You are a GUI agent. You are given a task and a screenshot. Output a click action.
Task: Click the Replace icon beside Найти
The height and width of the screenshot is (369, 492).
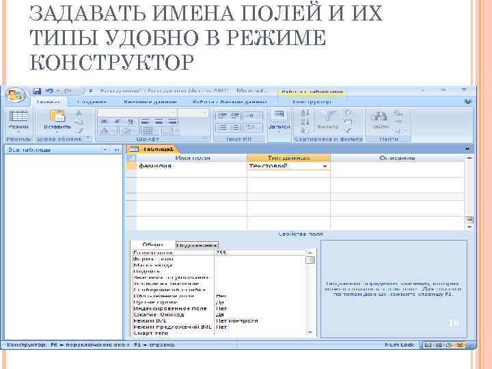398,113
